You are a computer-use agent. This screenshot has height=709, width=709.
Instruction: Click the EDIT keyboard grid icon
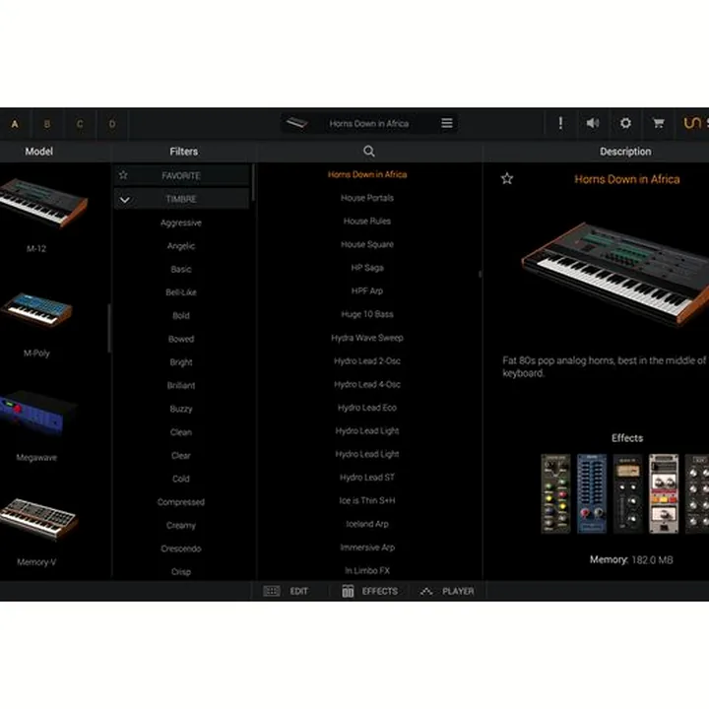(272, 591)
